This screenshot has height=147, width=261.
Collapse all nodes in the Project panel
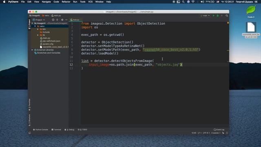click(57, 20)
